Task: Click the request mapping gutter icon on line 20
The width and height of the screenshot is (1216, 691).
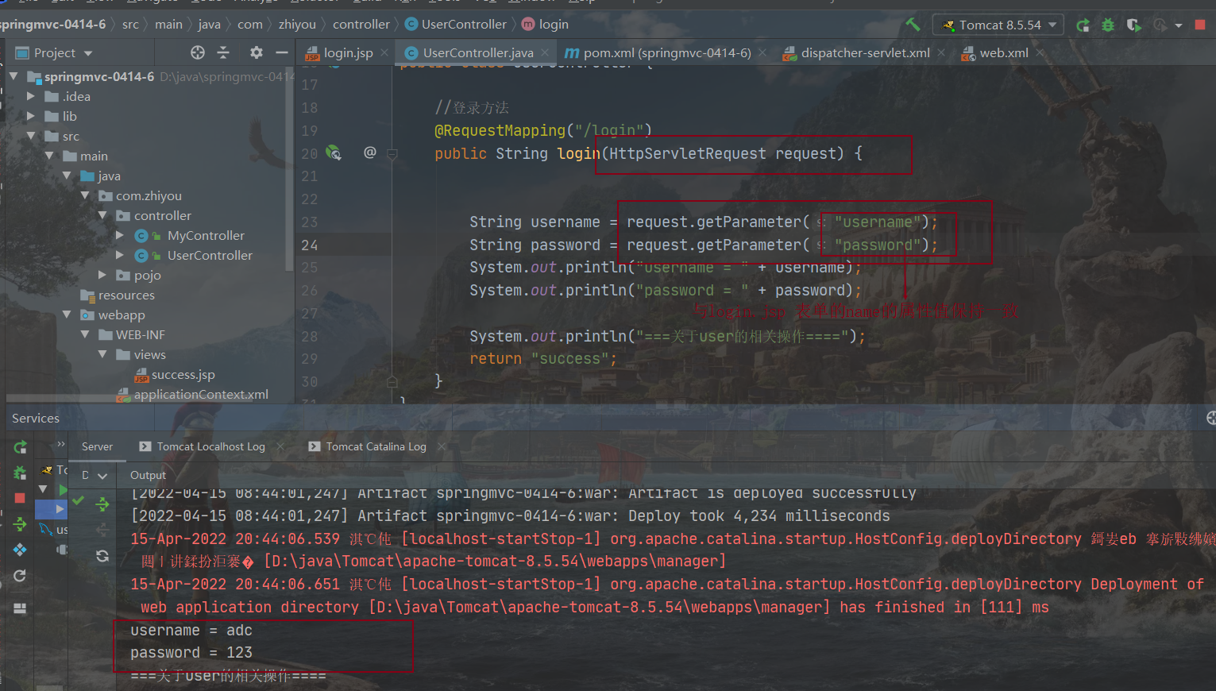Action: pos(334,152)
